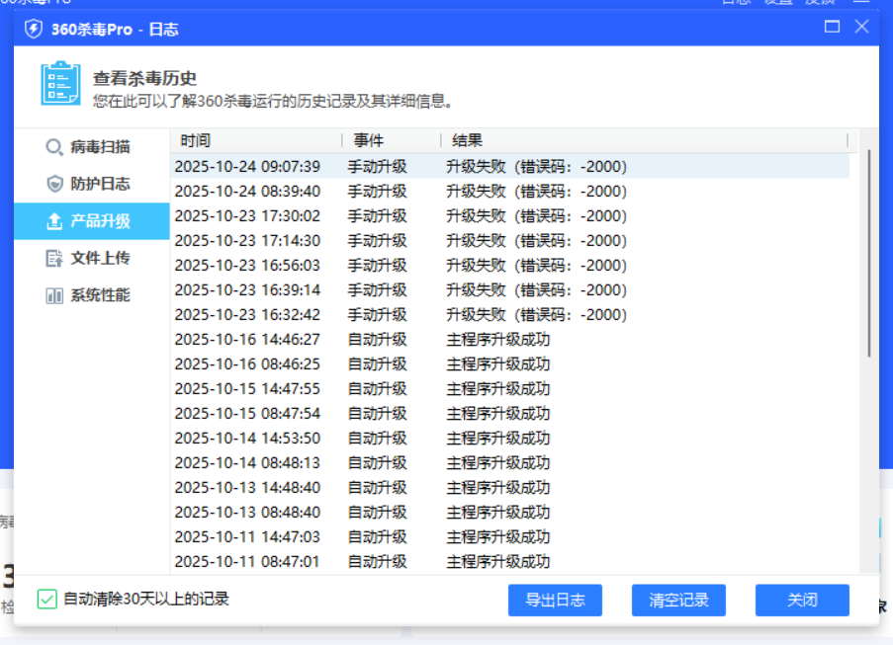Viewport: 893px width, 645px height.
Task: Click the clipboard history icon in header
Action: tap(60, 85)
